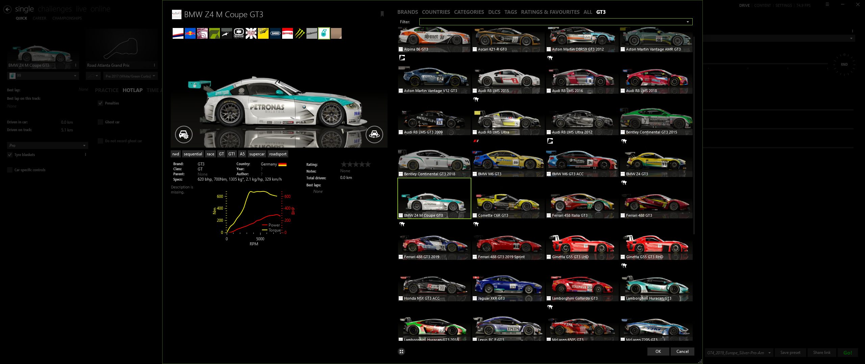Select the Red Bull skin icon
This screenshot has width=865, height=364.
click(190, 33)
